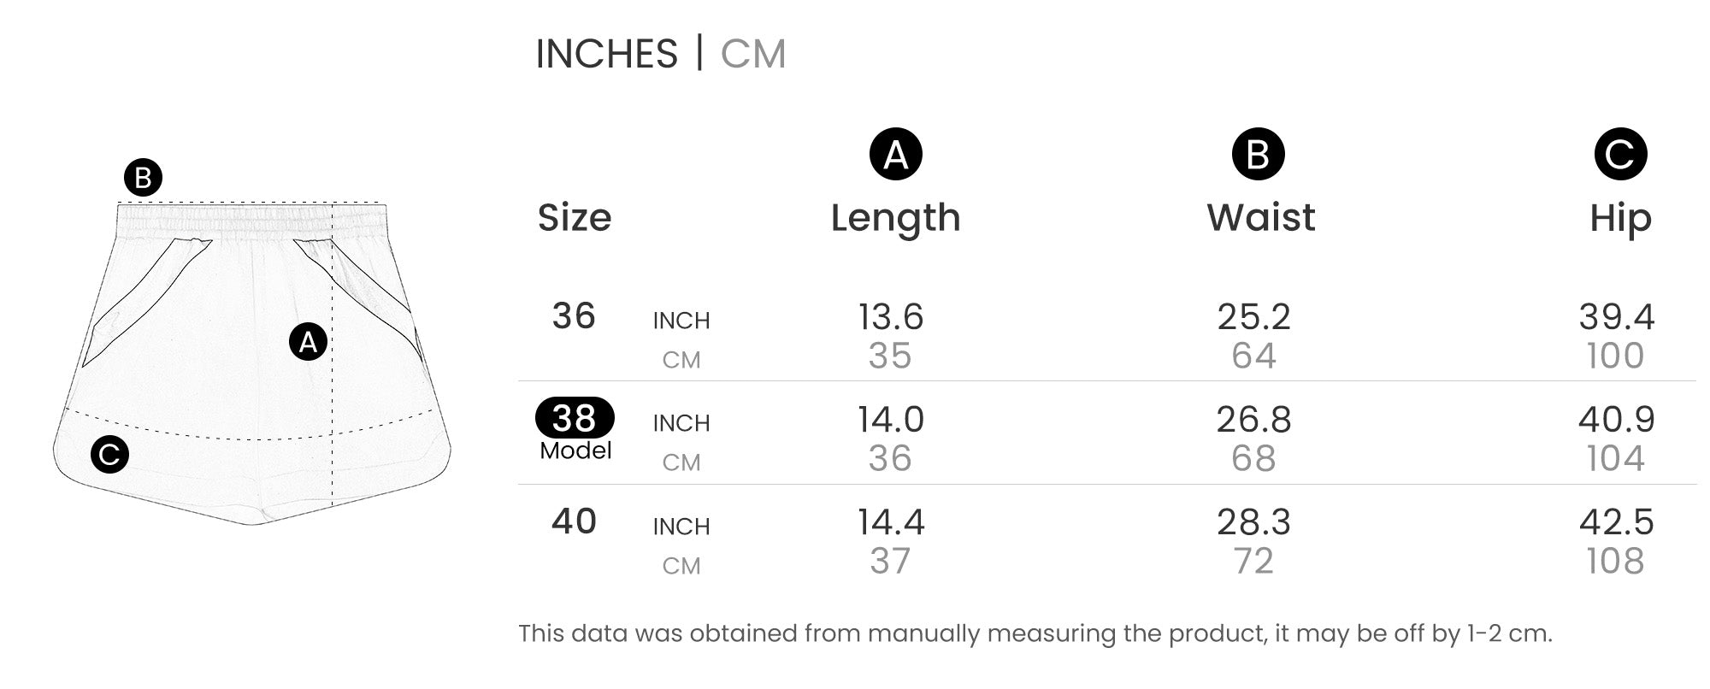Click the B badge above Waist column
The height and width of the screenshot is (689, 1710).
coord(1258,155)
